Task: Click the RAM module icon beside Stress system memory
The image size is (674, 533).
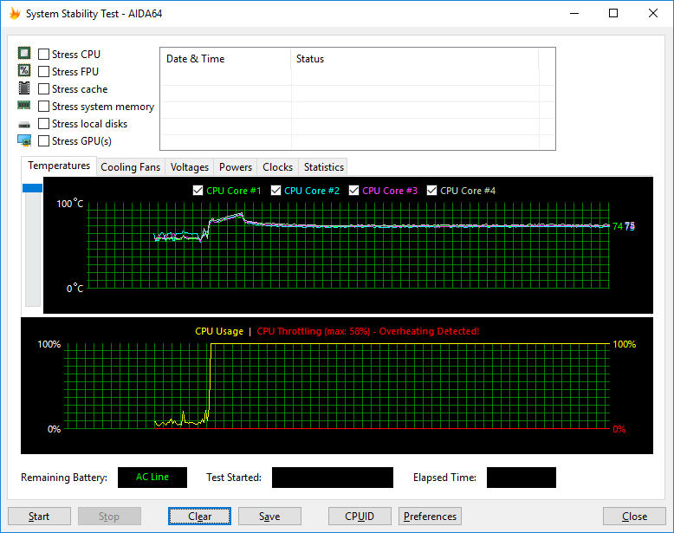Action: [24, 105]
